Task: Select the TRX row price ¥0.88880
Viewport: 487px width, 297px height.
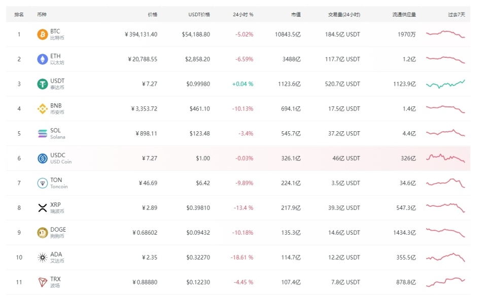Action: point(145,282)
